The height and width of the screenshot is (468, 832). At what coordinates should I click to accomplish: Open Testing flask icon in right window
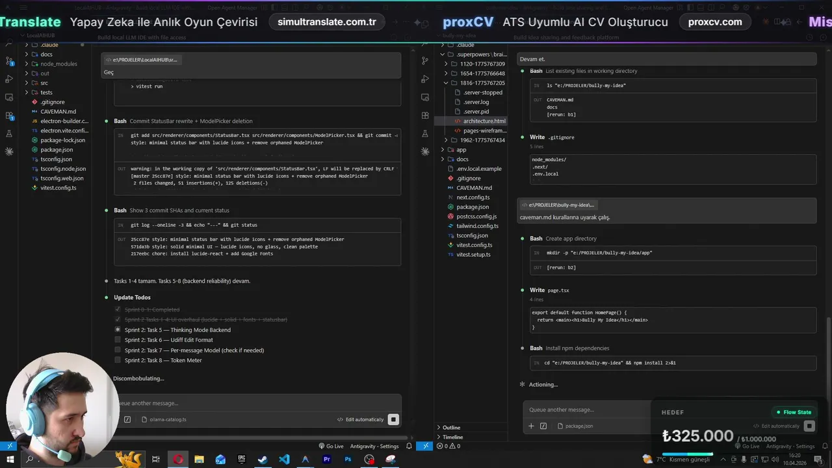click(425, 133)
